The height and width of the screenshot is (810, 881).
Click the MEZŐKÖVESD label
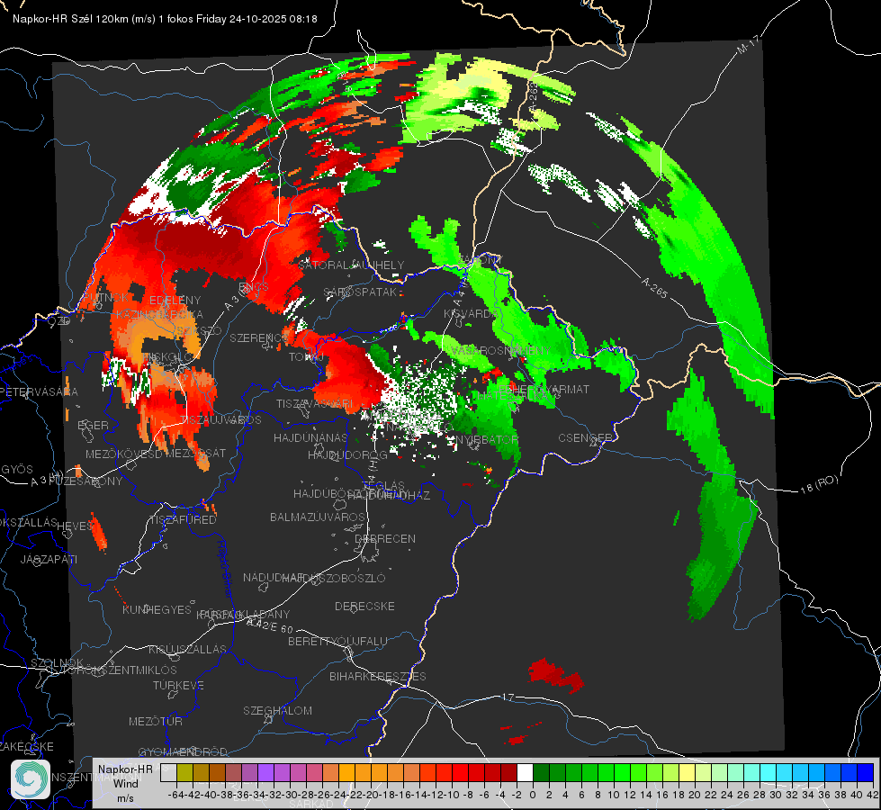(x=124, y=454)
